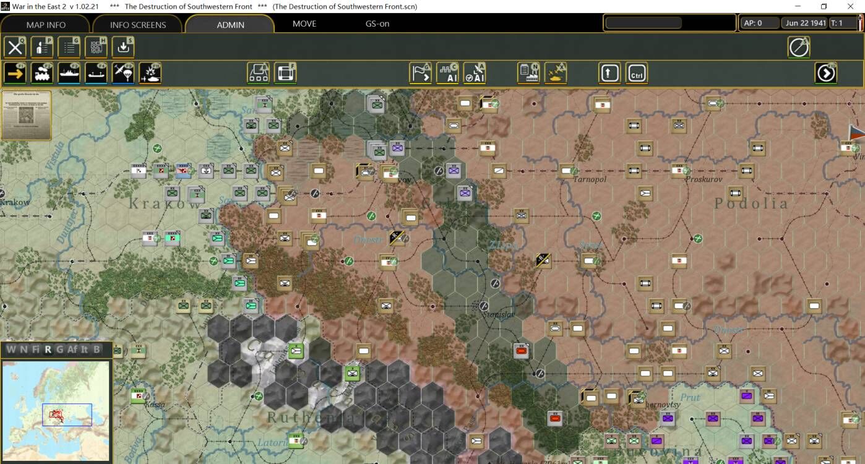Click the Jun 22 1941 date display
865x464 pixels.
(x=806, y=23)
